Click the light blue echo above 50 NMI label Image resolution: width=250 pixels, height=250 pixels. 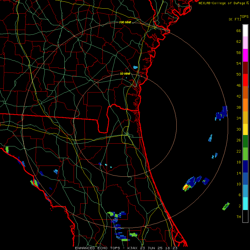pos(135,67)
